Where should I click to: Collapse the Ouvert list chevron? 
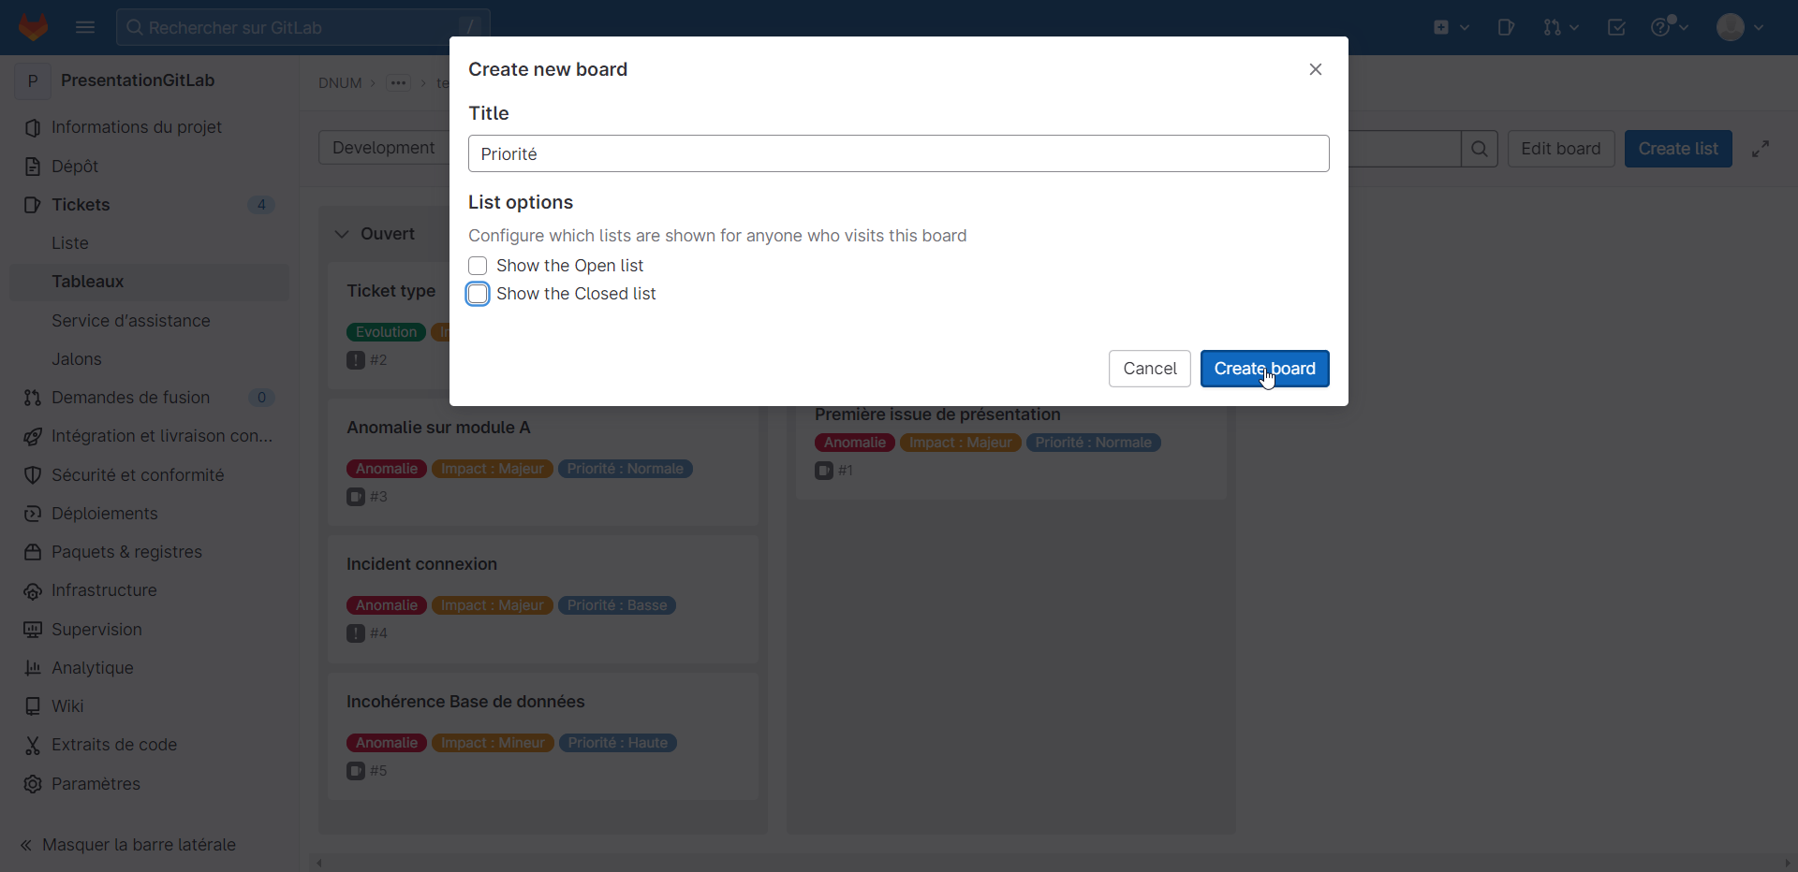(x=342, y=234)
